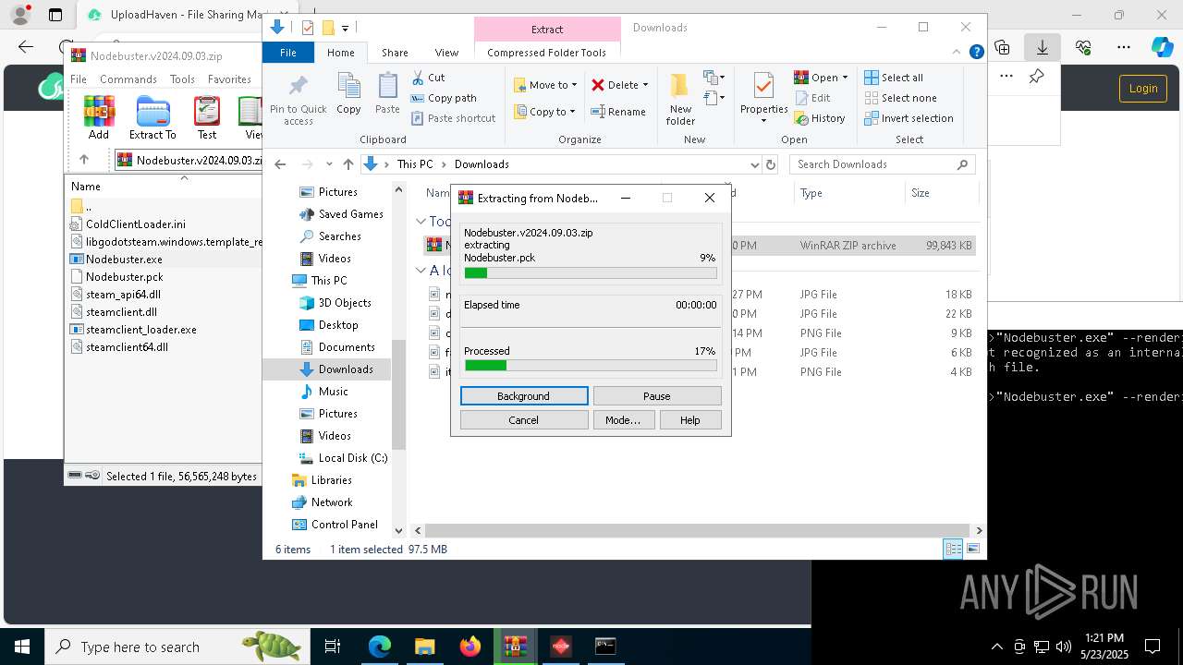The height and width of the screenshot is (665, 1183).
Task: Switch to the View tab
Action: click(446, 53)
